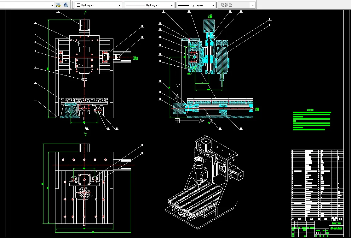Open the greyed-out plot style dropdown
Image resolution: width=351 pixels, height=238 pixels.
tap(253, 5)
